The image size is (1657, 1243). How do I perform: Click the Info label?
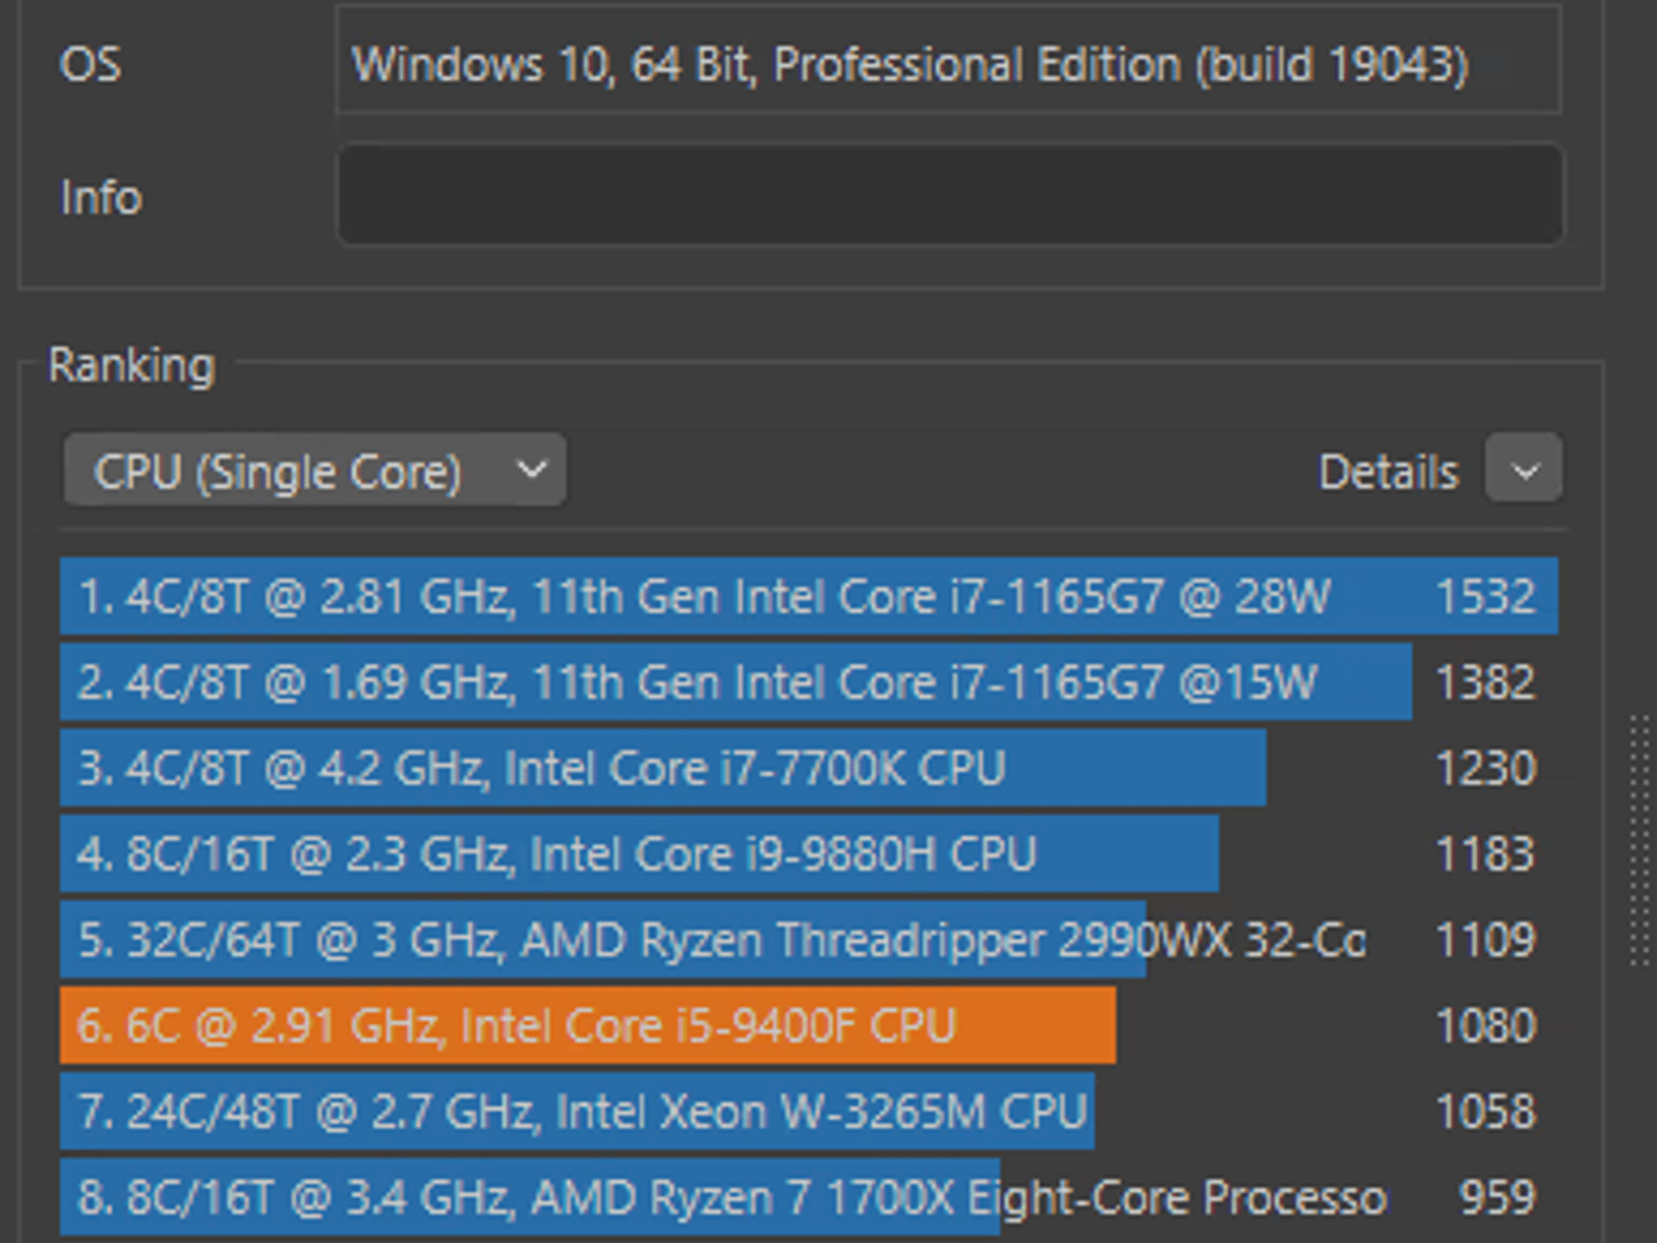[x=101, y=197]
